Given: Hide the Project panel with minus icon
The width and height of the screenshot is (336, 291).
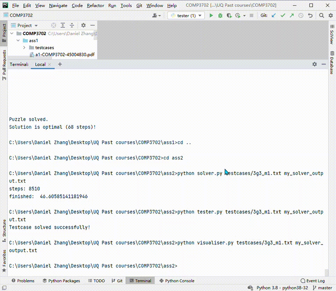Looking at the screenshot, I should click(92, 25).
